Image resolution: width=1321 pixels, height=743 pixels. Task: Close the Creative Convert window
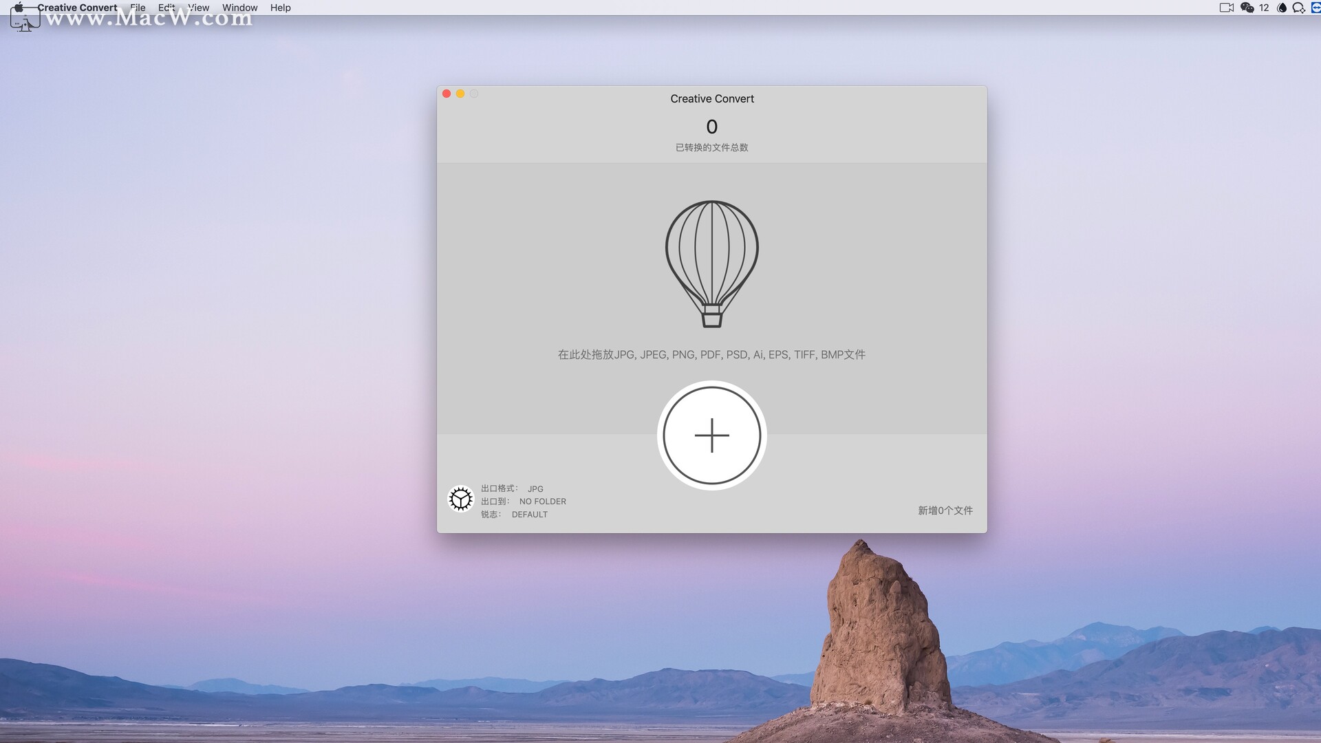447,94
